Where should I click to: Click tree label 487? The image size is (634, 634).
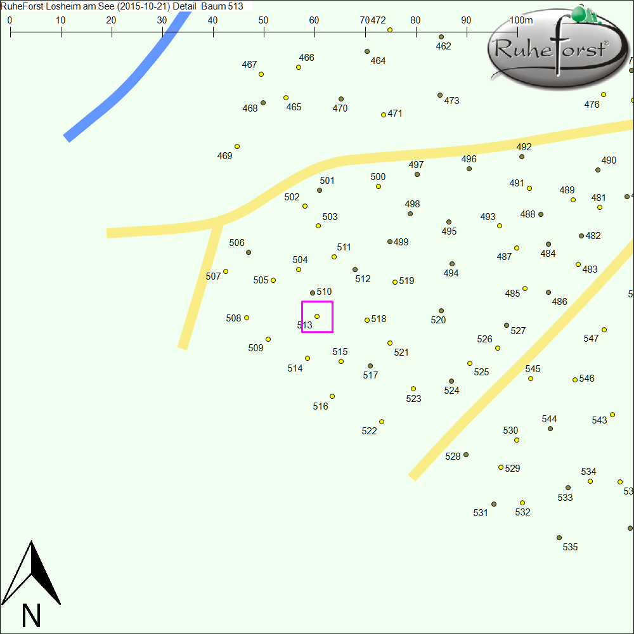504,257
